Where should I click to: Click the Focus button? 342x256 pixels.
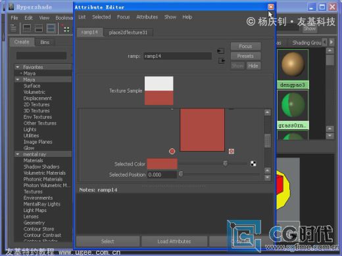(x=245, y=46)
